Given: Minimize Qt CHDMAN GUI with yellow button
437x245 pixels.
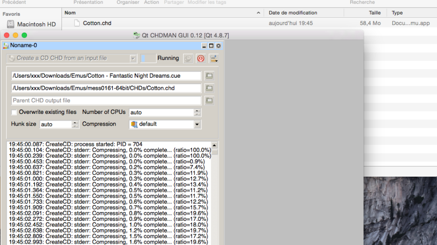Looking at the screenshot, I should pyautogui.click(x=16, y=35).
